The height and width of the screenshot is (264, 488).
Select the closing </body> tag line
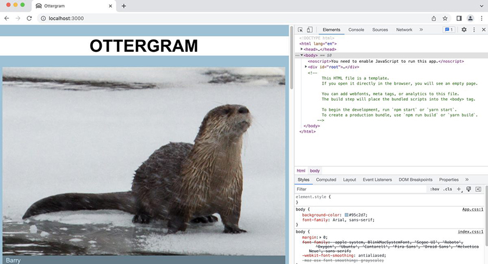pyautogui.click(x=311, y=126)
